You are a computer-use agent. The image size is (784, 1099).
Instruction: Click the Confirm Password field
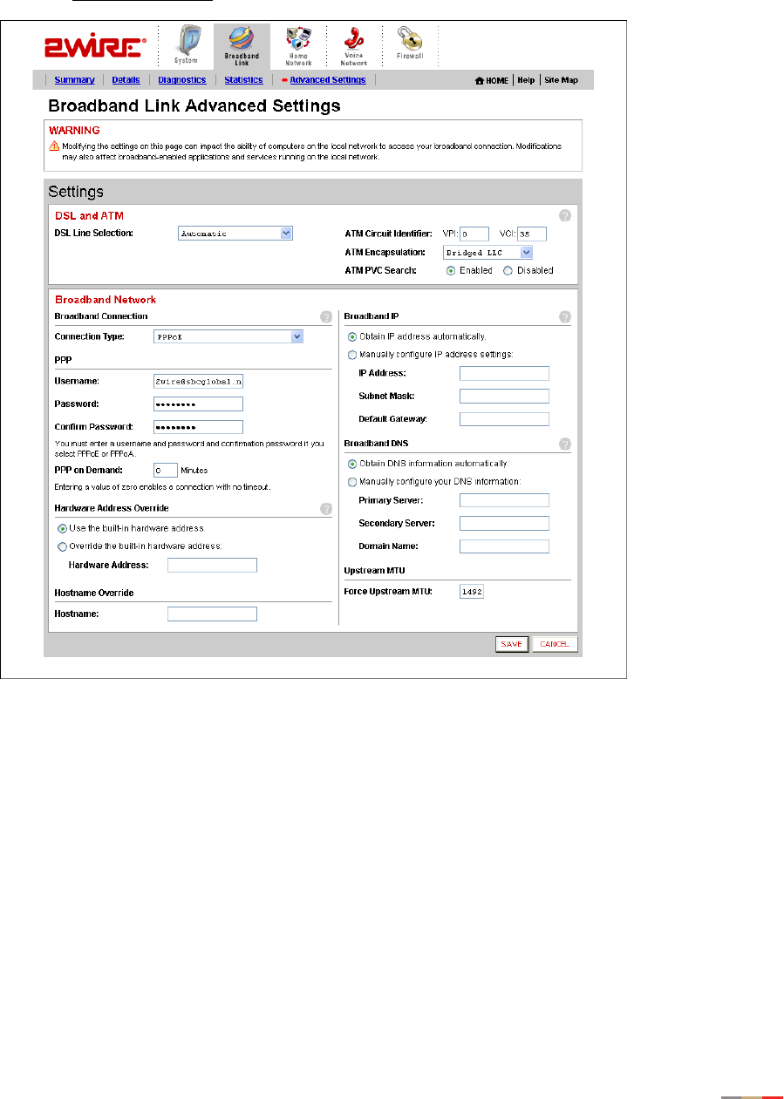(198, 427)
